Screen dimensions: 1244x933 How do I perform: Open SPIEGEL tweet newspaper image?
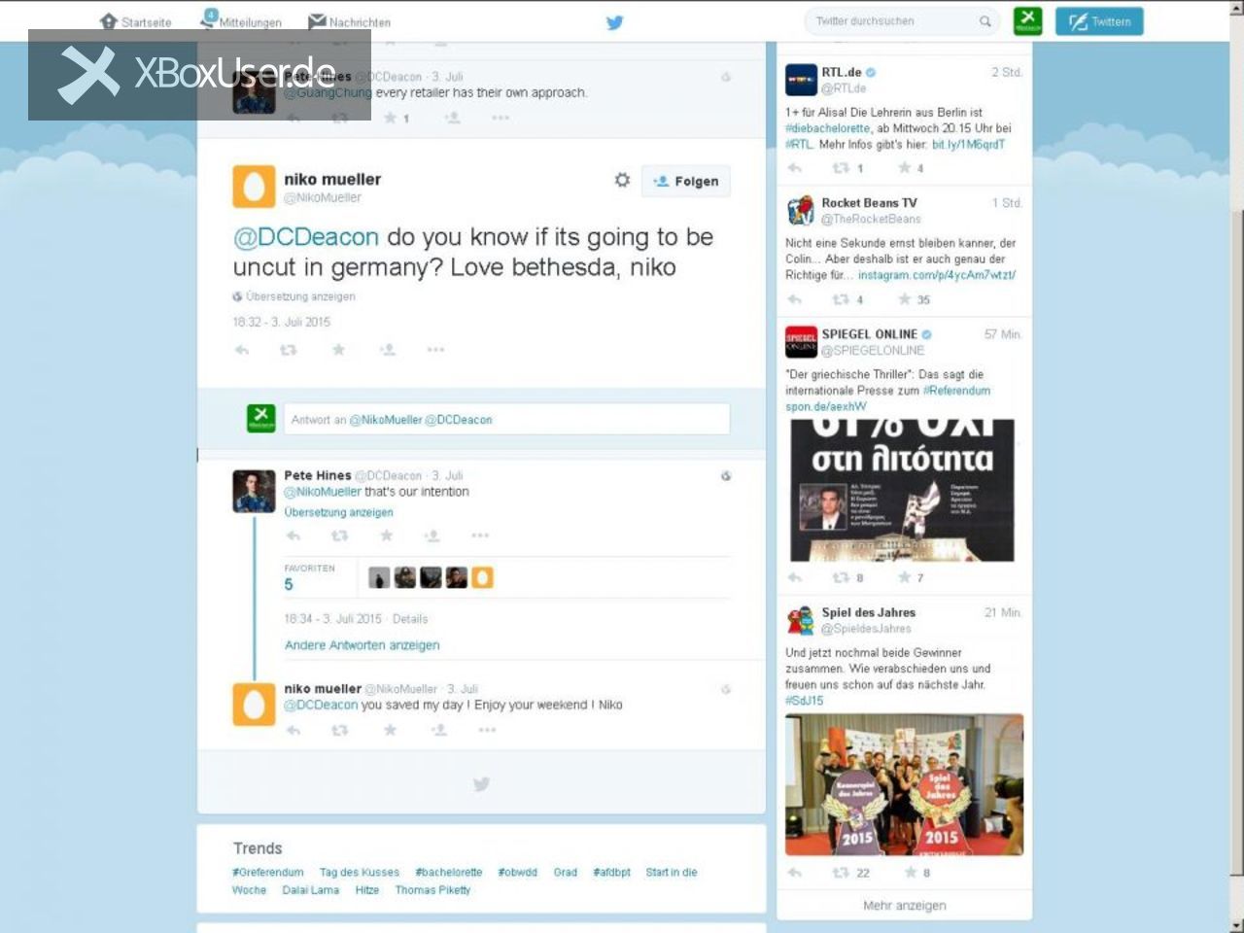(902, 491)
